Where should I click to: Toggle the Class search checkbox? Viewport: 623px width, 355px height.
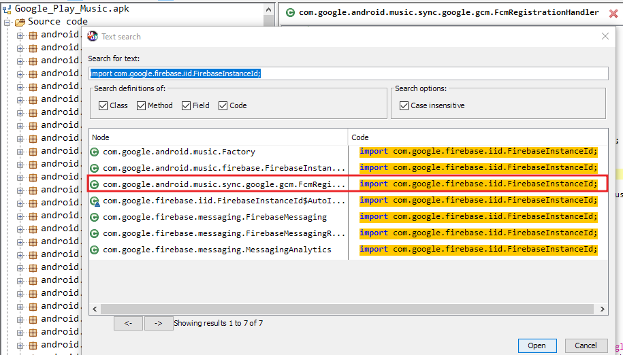click(x=103, y=105)
